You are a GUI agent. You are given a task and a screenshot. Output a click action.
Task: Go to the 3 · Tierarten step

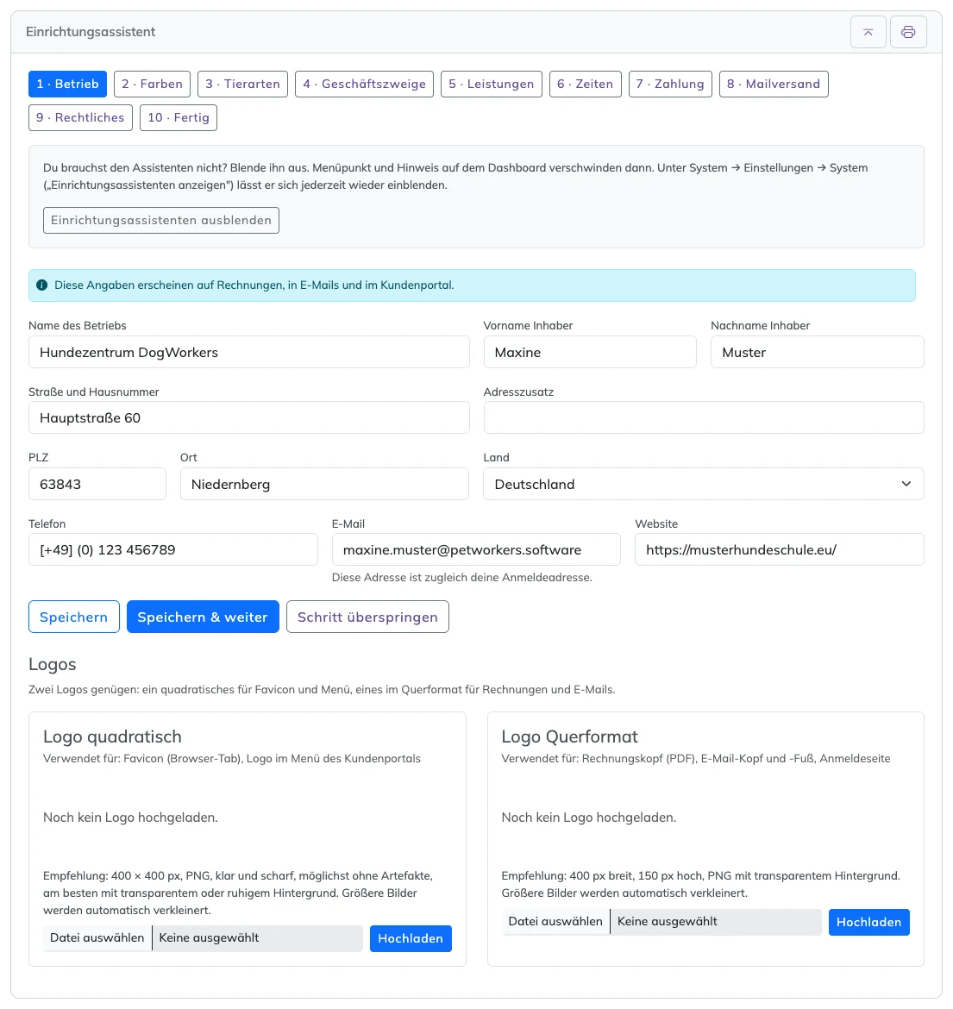click(x=242, y=84)
